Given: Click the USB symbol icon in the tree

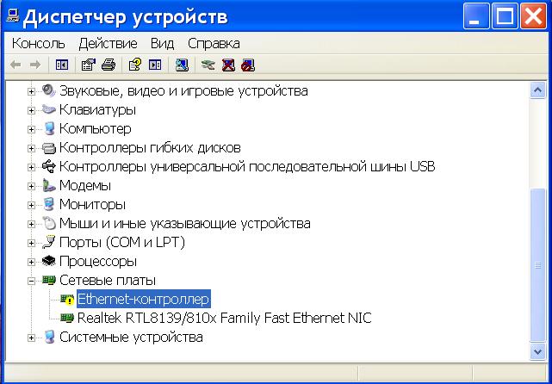Looking at the screenshot, I should (x=48, y=166).
